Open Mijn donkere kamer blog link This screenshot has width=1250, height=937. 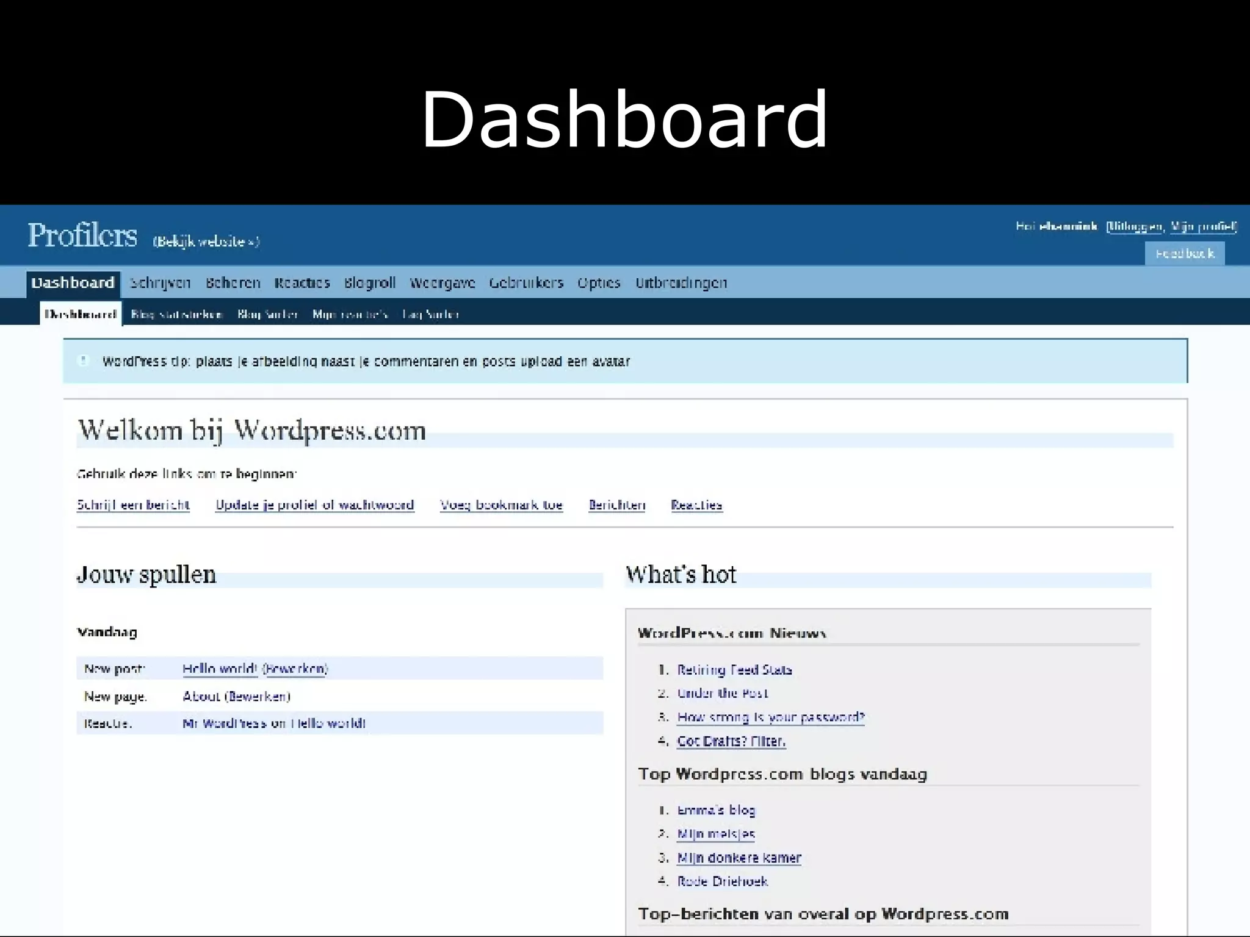pos(739,858)
